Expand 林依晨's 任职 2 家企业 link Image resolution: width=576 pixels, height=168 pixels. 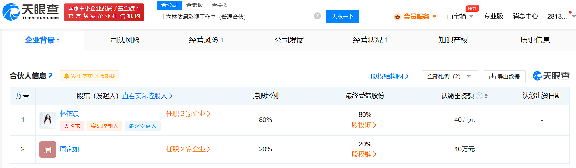point(188,114)
